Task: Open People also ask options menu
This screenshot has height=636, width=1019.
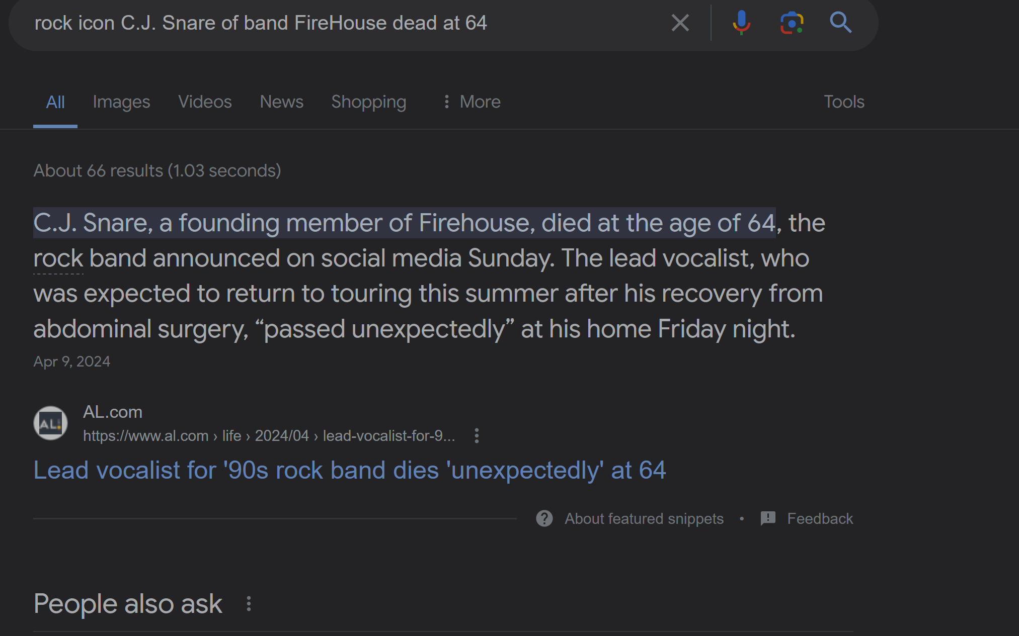Action: [x=249, y=604]
